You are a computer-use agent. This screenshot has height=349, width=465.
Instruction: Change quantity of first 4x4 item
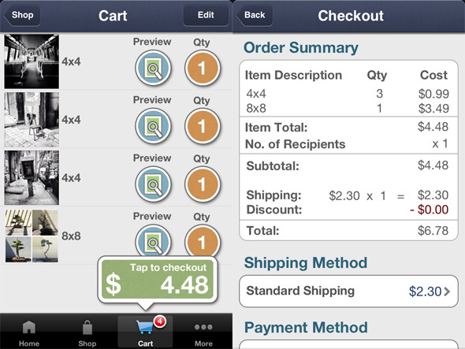click(x=203, y=68)
